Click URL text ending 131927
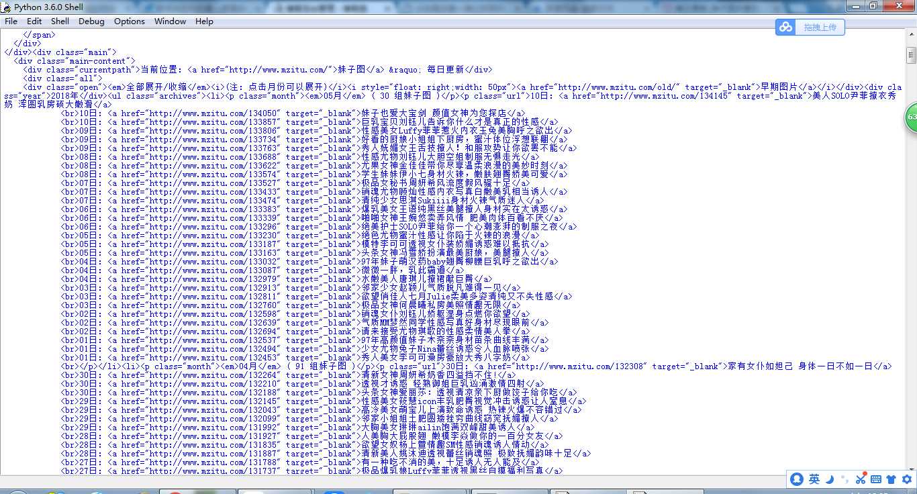The width and height of the screenshot is (917, 494). coord(213,436)
